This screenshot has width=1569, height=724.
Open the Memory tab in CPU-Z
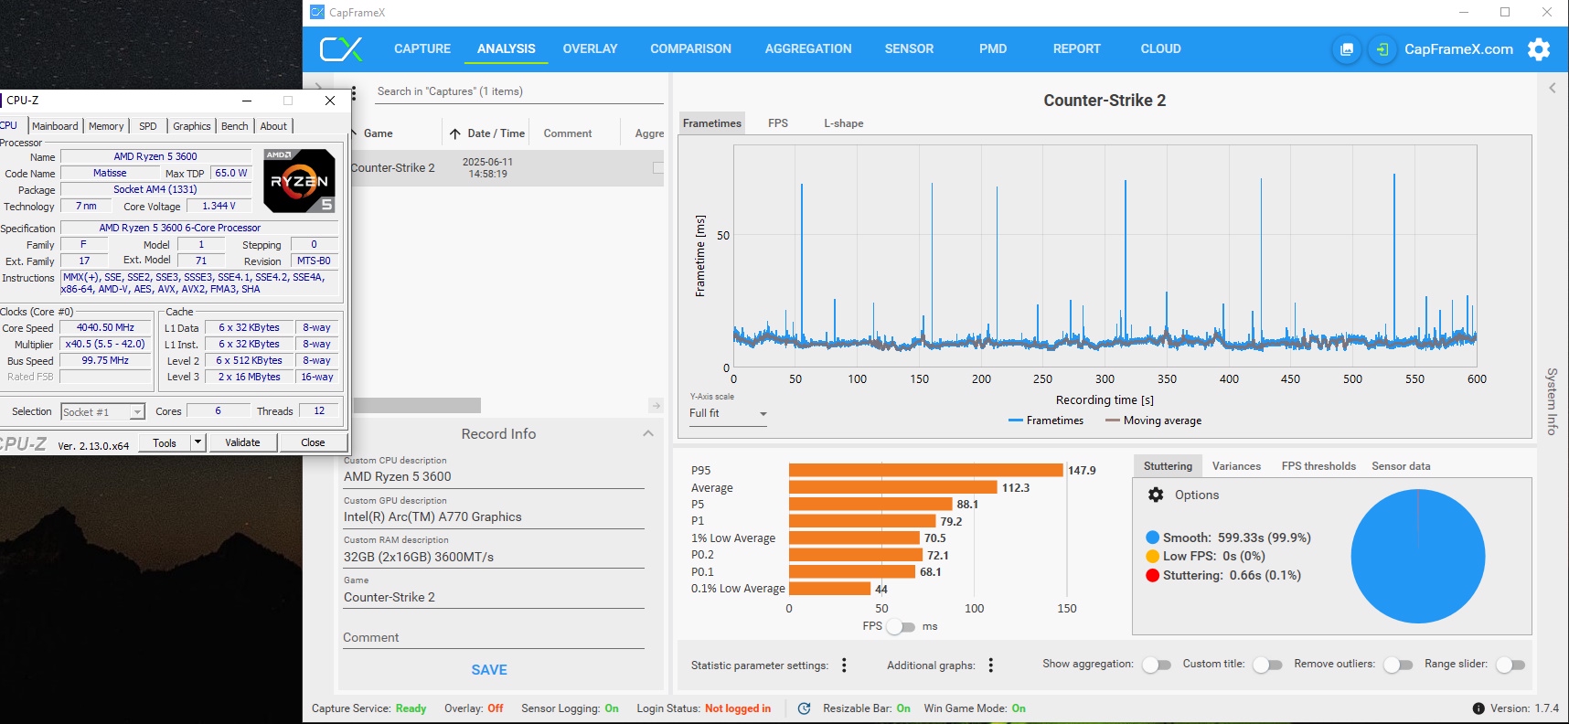coord(106,126)
